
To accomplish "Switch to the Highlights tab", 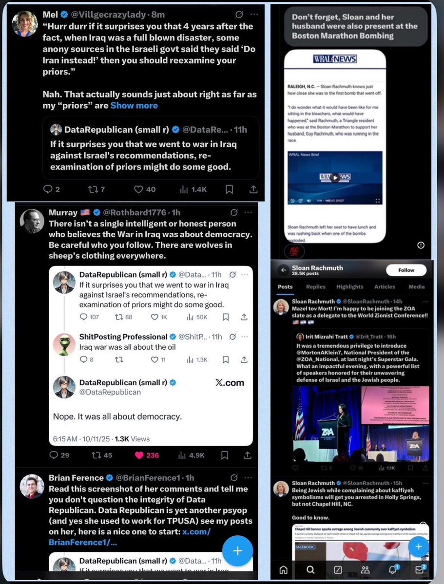I will [349, 287].
